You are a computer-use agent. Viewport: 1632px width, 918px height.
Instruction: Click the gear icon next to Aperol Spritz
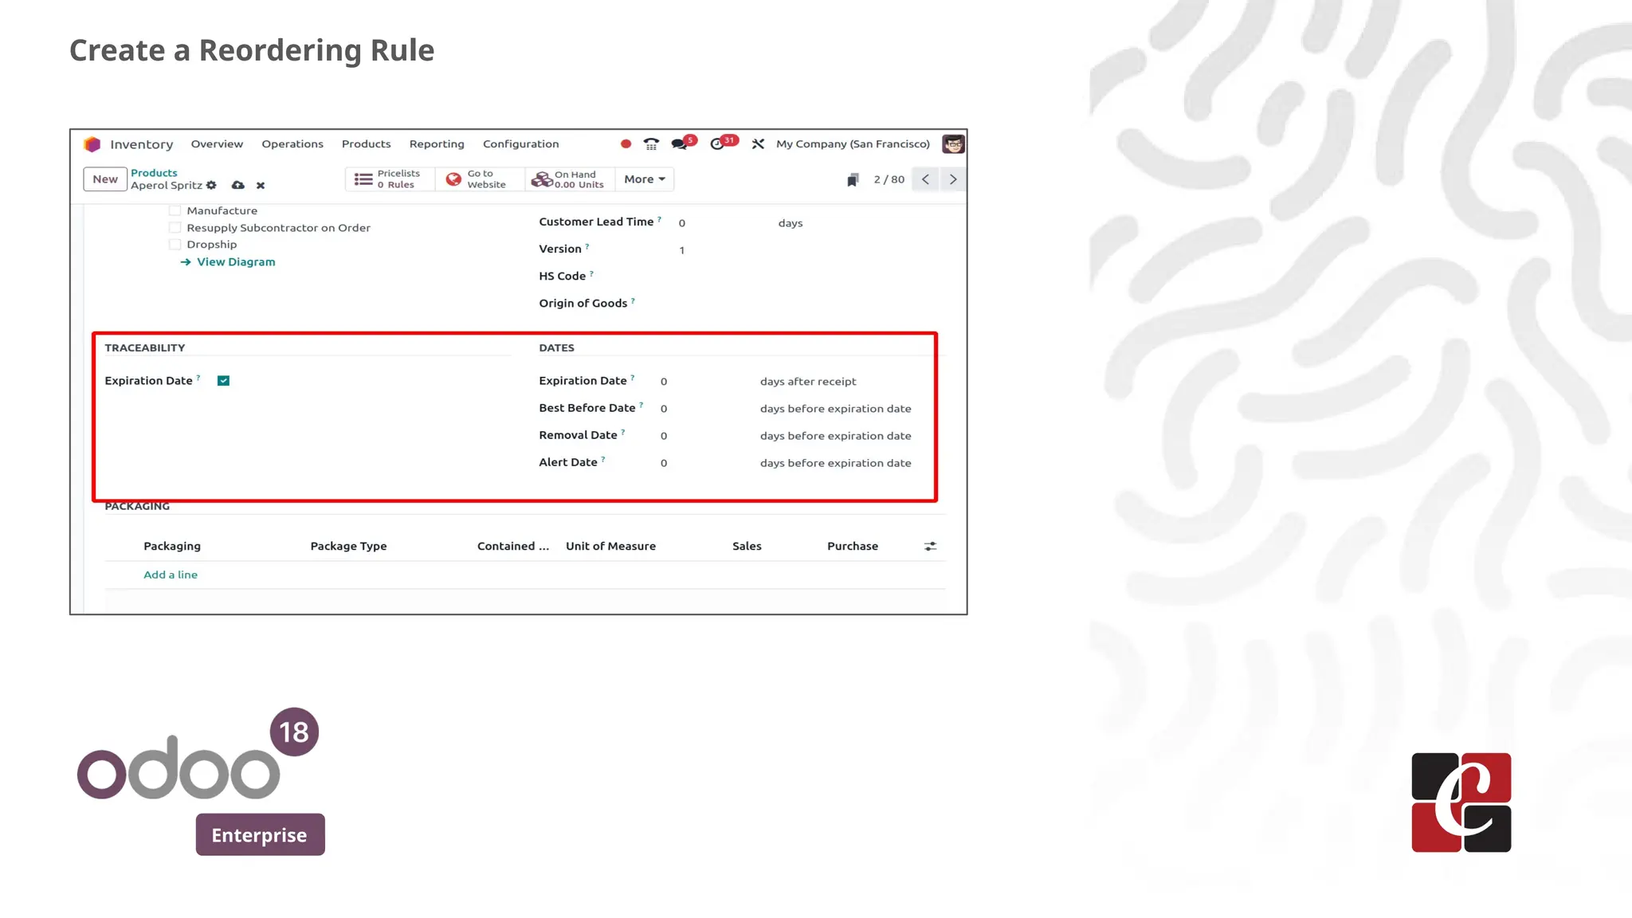point(211,185)
